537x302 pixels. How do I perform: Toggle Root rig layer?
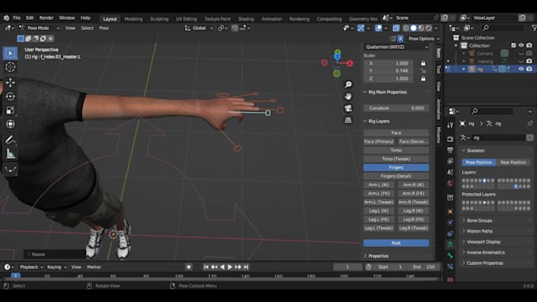click(396, 243)
